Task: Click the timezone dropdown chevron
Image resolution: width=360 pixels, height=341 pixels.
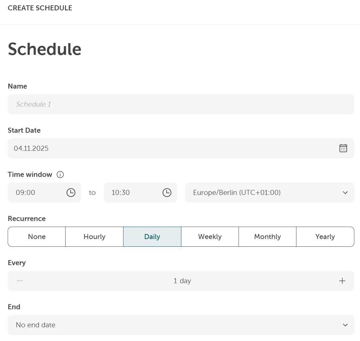Action: click(x=345, y=193)
